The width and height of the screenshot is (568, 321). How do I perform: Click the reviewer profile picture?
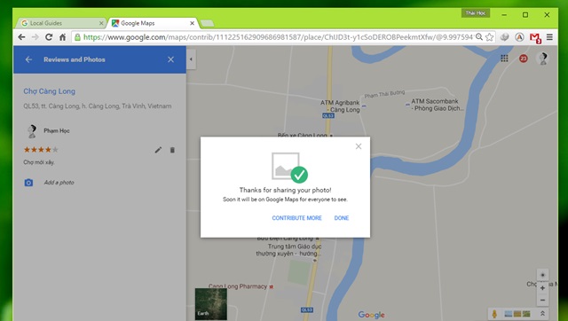coord(32,131)
